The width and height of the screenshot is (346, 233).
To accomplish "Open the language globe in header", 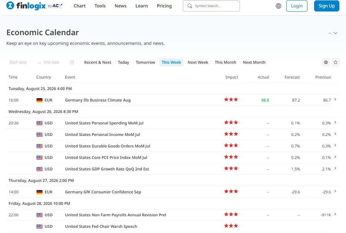I will point(279,6).
